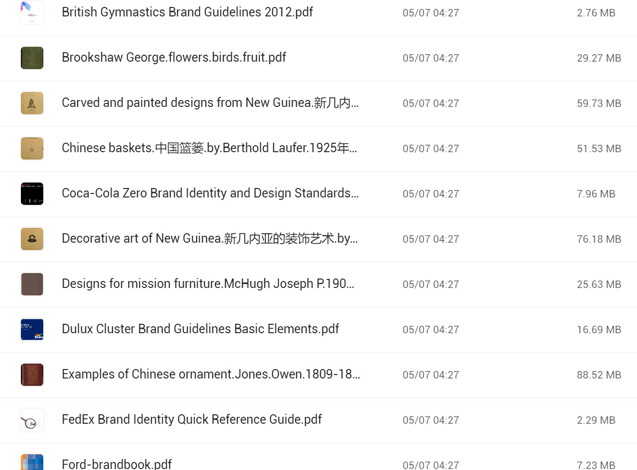Click the 76.18 MB size value

[599, 239]
